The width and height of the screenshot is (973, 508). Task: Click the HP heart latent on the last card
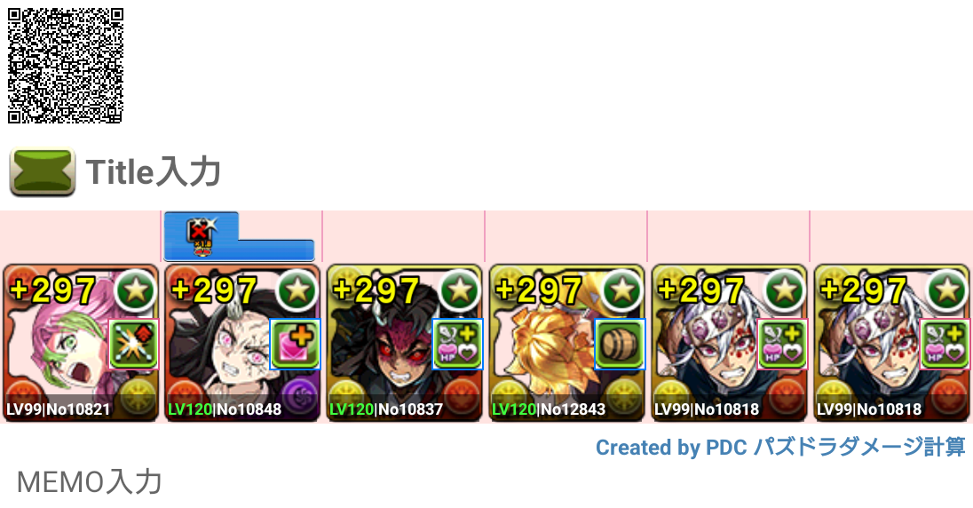pos(945,344)
